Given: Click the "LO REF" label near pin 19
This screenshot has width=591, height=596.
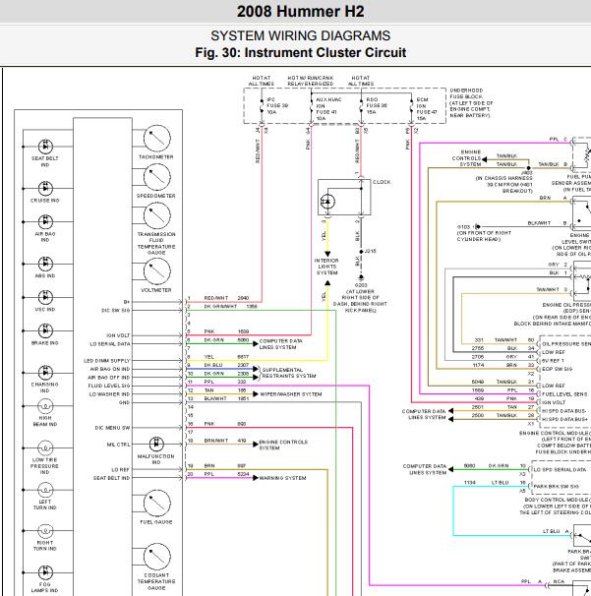Looking at the screenshot, I should (121, 470).
